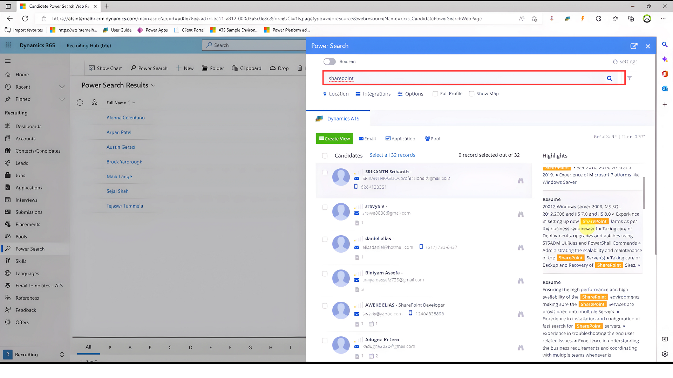Click Select all 32 records link

coord(392,155)
